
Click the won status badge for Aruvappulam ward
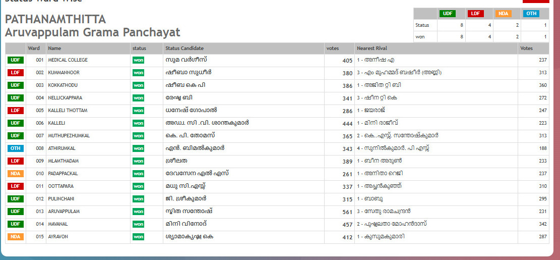[x=138, y=212]
